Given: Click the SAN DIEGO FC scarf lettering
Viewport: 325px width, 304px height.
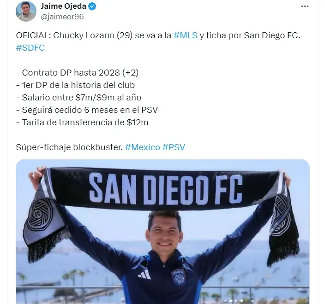Looking at the screenshot, I should (x=165, y=188).
